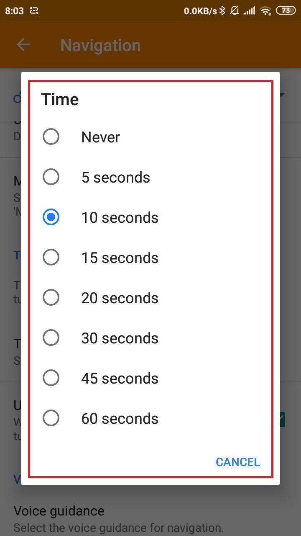This screenshot has width=301, height=536.
Task: Choose the 30 seconds option
Action: [51, 338]
